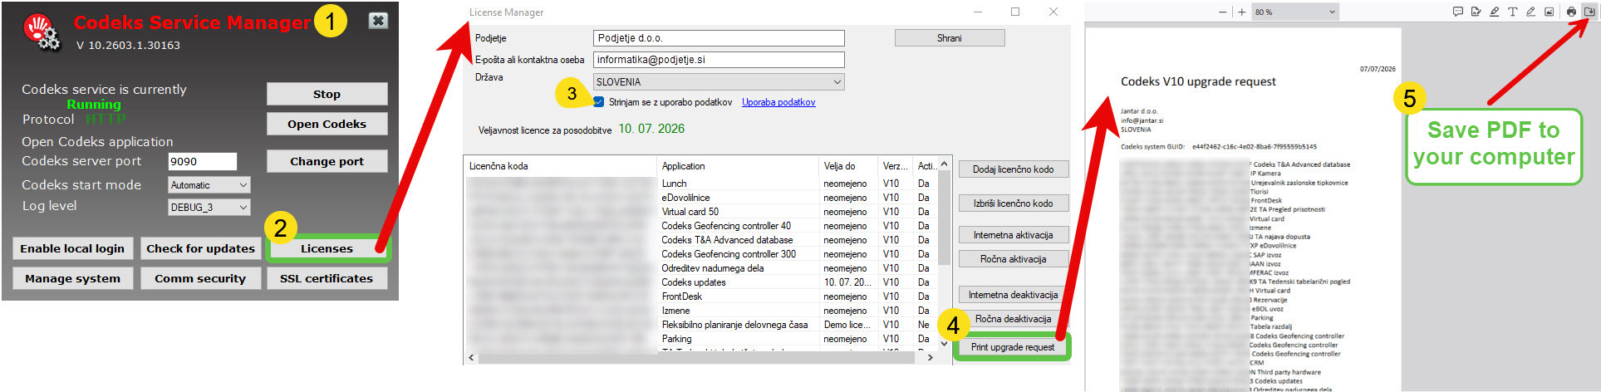Stop the Codeks service
1601x392 pixels.
coord(327,94)
